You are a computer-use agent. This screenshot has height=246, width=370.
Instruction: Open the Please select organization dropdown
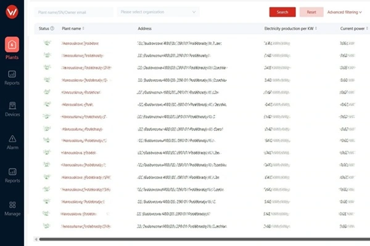click(x=158, y=12)
